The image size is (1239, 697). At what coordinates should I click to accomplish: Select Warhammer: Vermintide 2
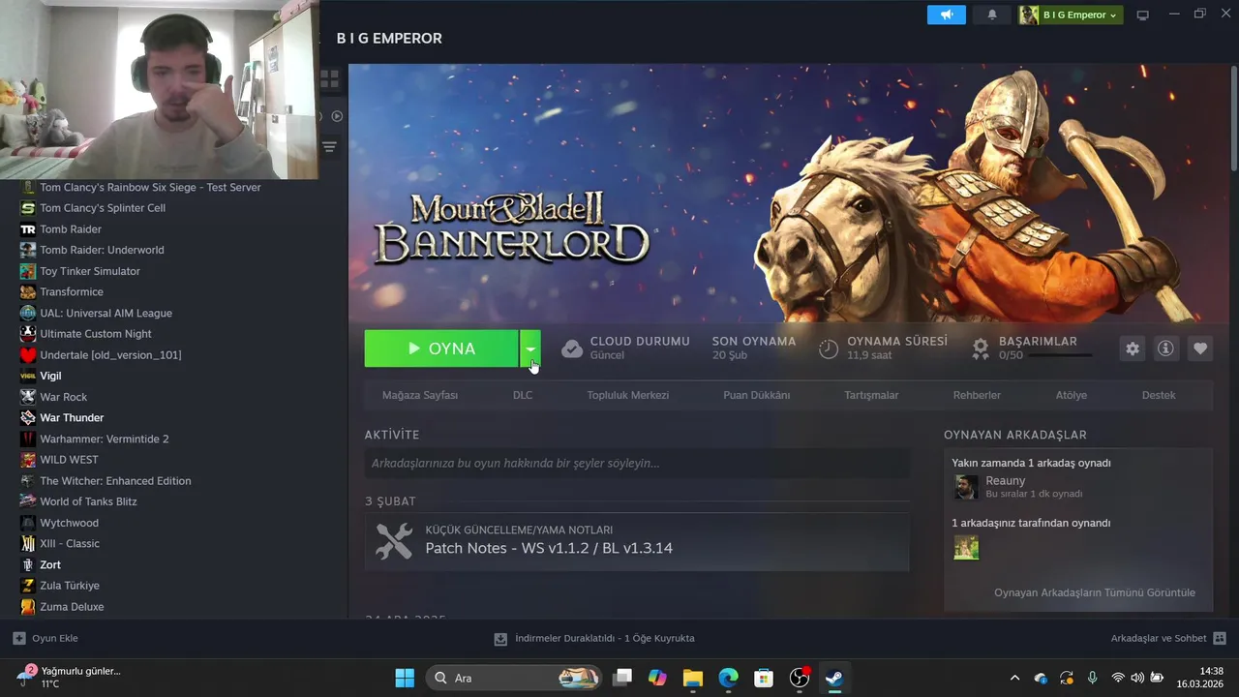[x=105, y=439]
